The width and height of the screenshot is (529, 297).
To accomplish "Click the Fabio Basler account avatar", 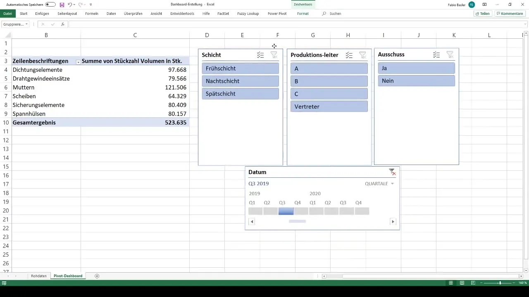I will (x=472, y=5).
